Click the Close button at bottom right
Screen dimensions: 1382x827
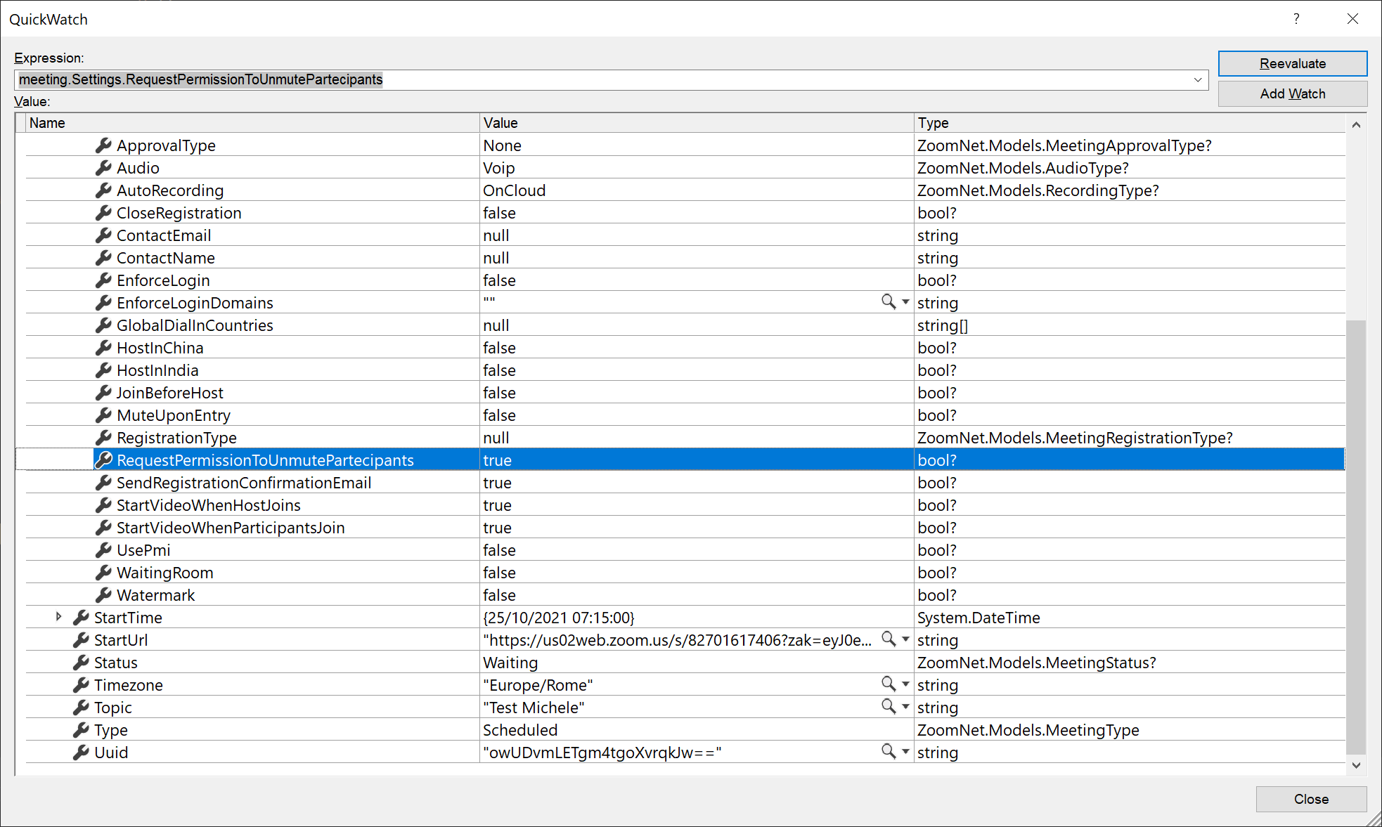click(1310, 799)
